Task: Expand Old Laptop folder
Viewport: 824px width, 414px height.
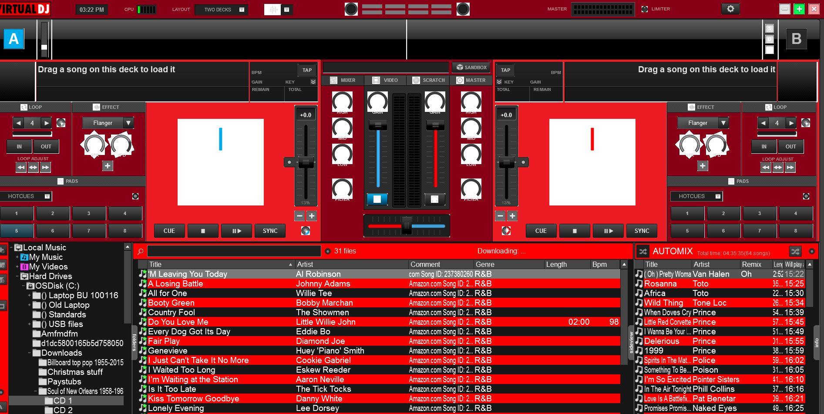Action: point(29,305)
